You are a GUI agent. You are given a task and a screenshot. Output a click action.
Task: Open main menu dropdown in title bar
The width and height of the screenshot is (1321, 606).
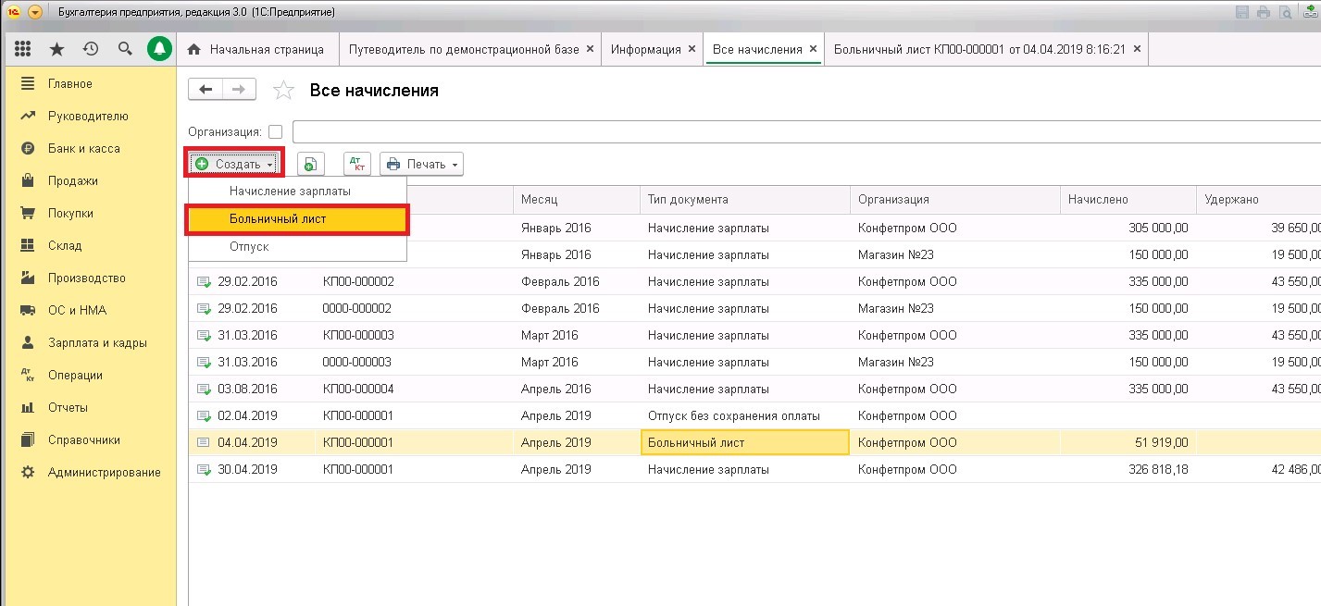click(35, 12)
